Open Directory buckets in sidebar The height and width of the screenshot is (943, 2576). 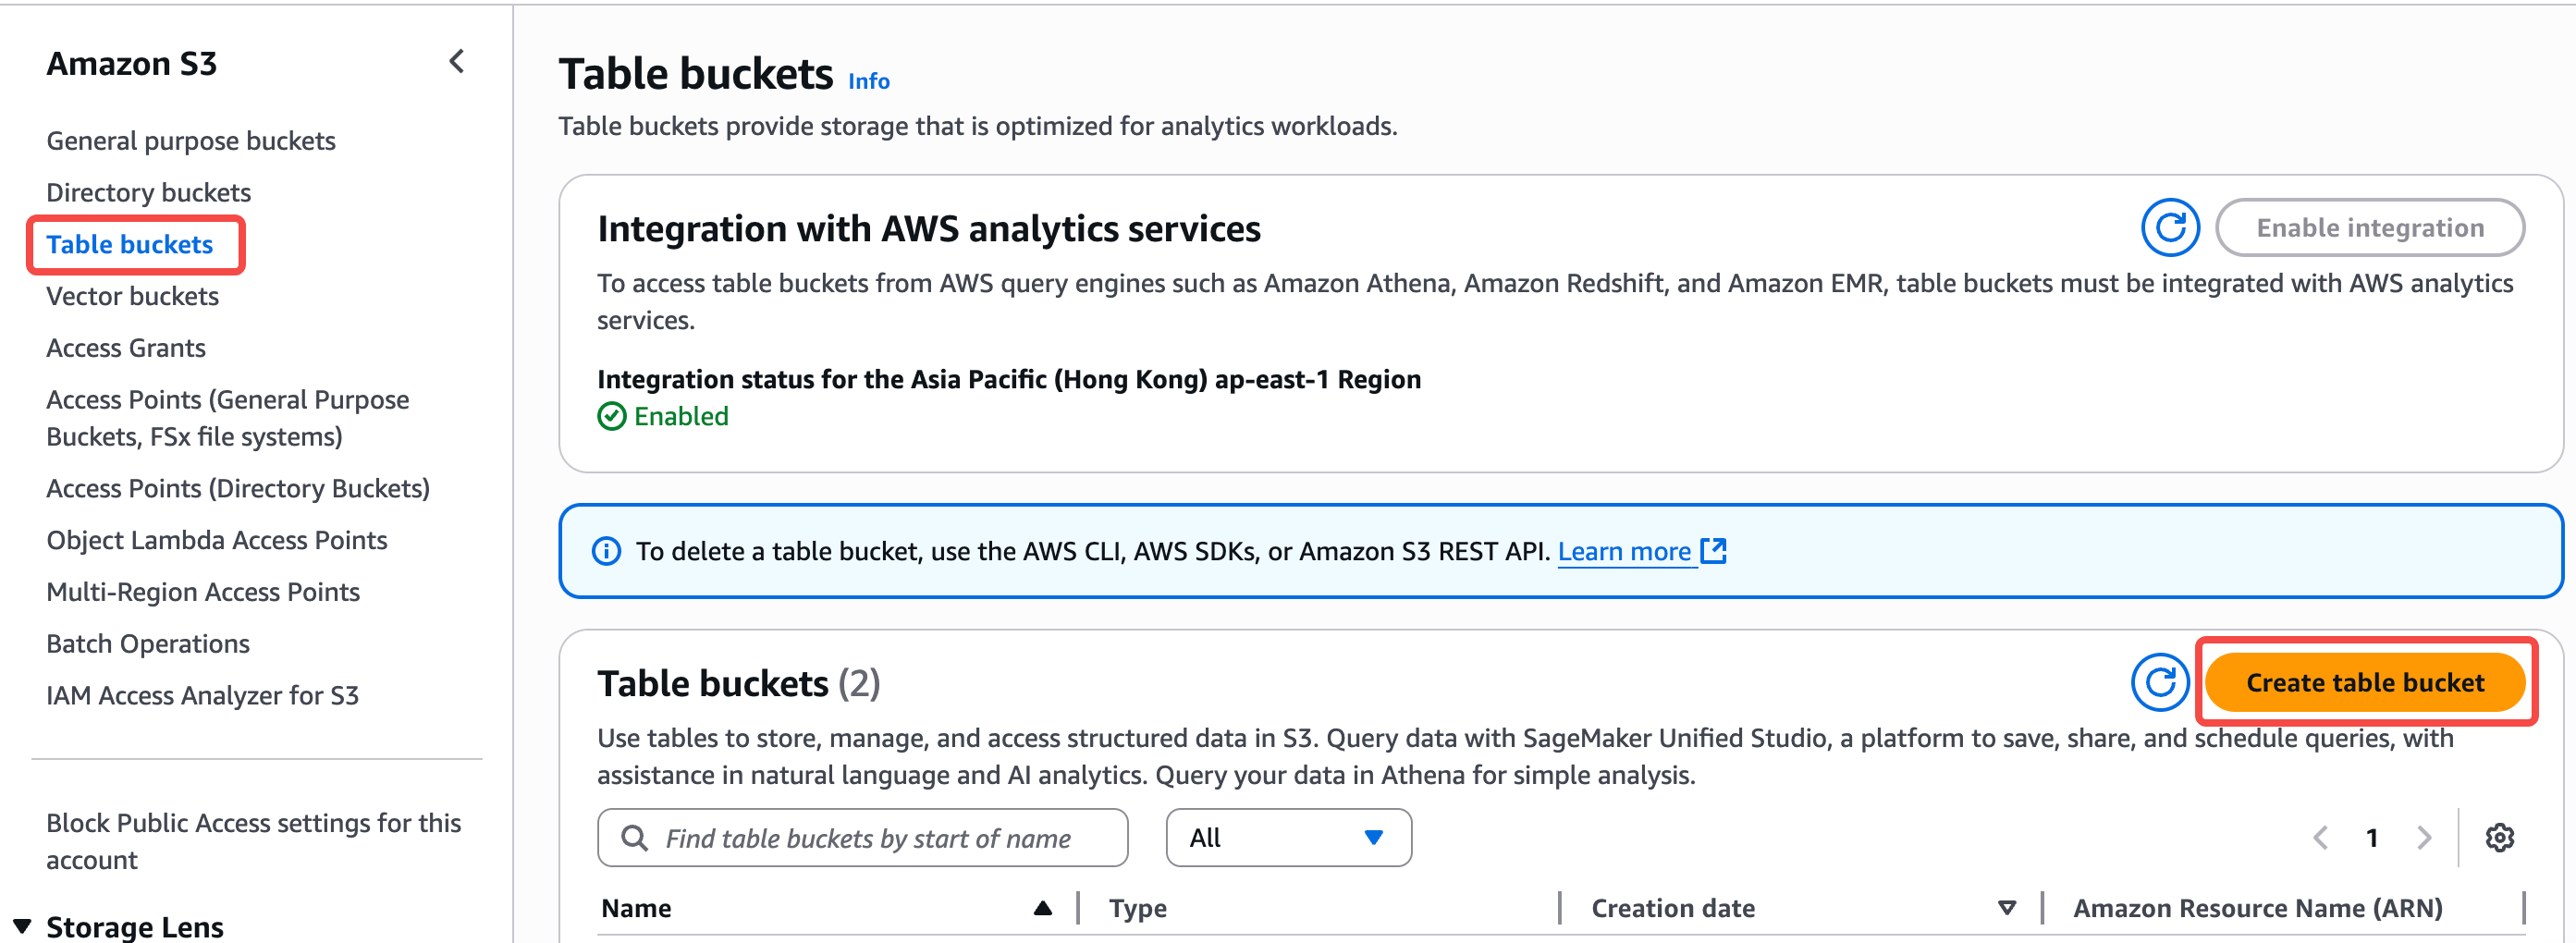(148, 192)
